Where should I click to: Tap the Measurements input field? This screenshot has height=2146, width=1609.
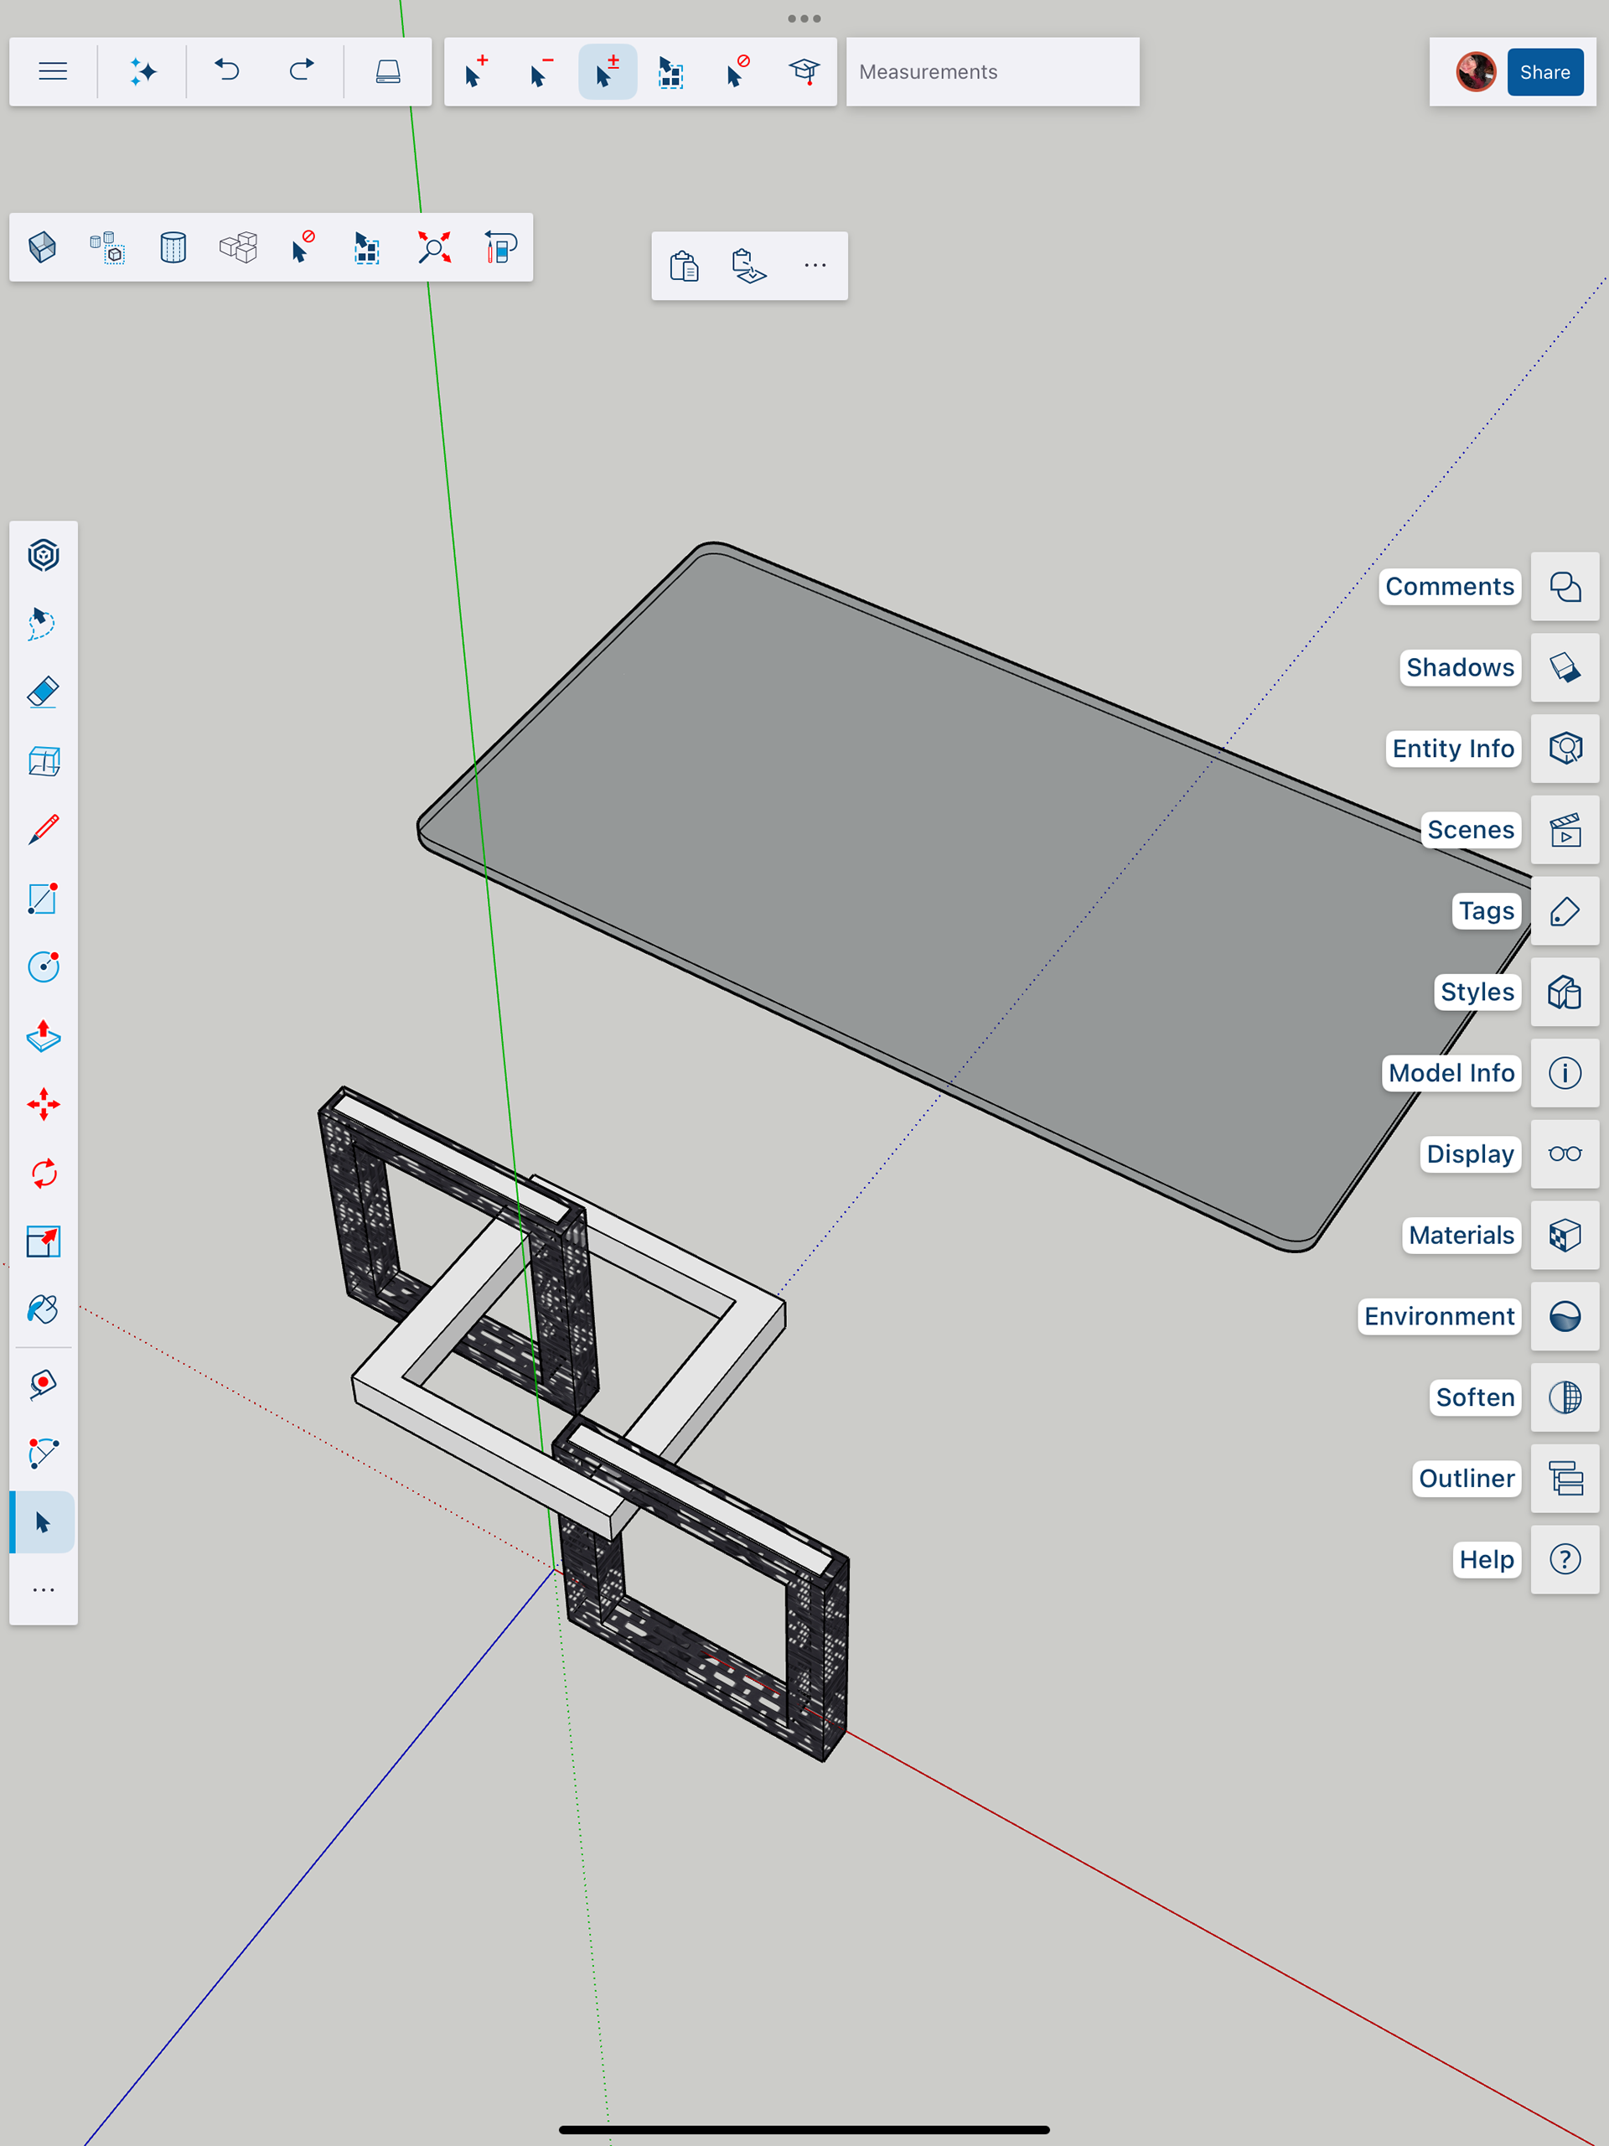coord(991,72)
